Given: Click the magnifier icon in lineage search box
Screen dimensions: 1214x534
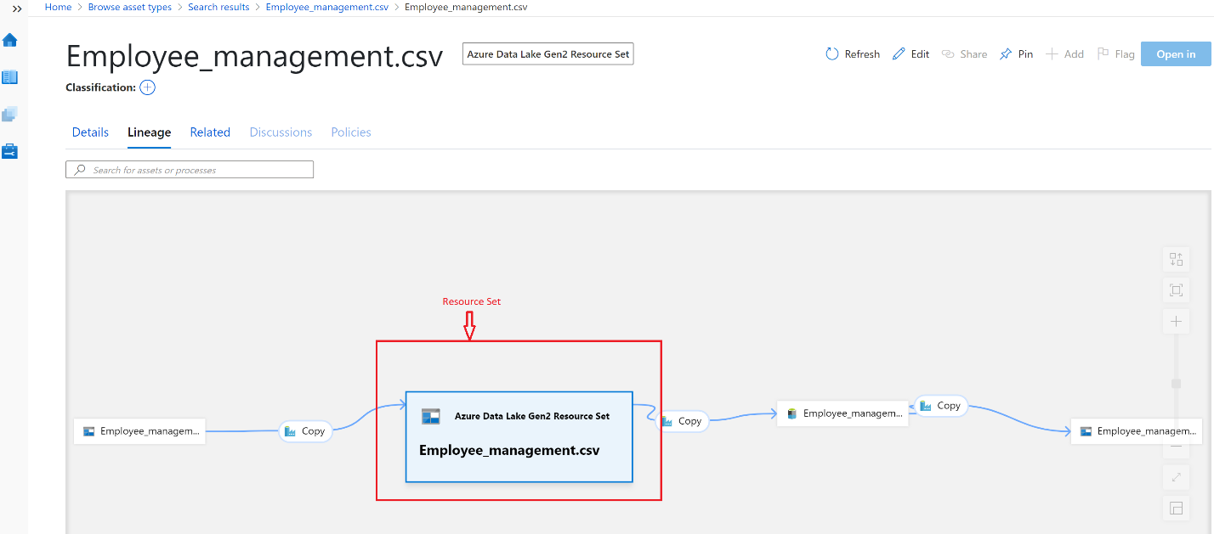Looking at the screenshot, I should [x=80, y=170].
